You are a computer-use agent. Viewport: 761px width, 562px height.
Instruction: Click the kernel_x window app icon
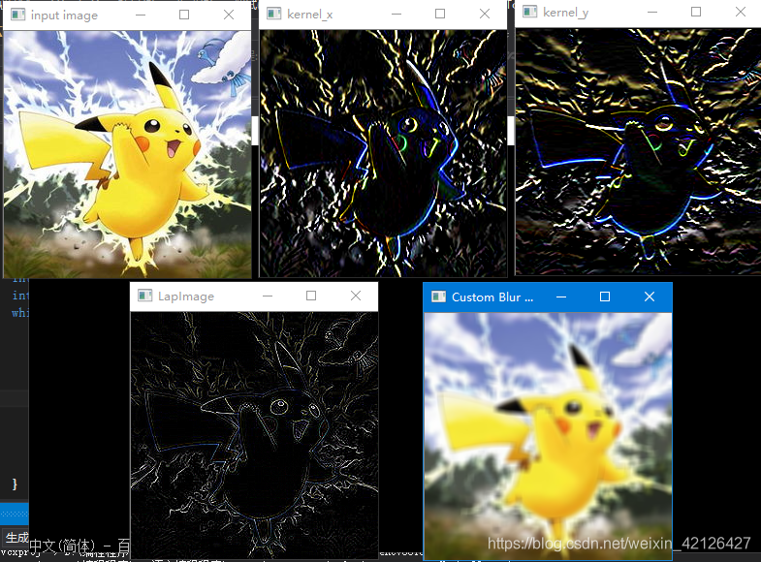tap(274, 14)
